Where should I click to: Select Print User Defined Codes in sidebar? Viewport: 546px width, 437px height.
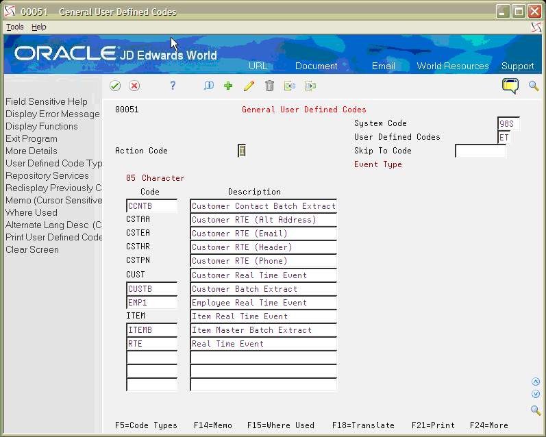[x=53, y=237]
